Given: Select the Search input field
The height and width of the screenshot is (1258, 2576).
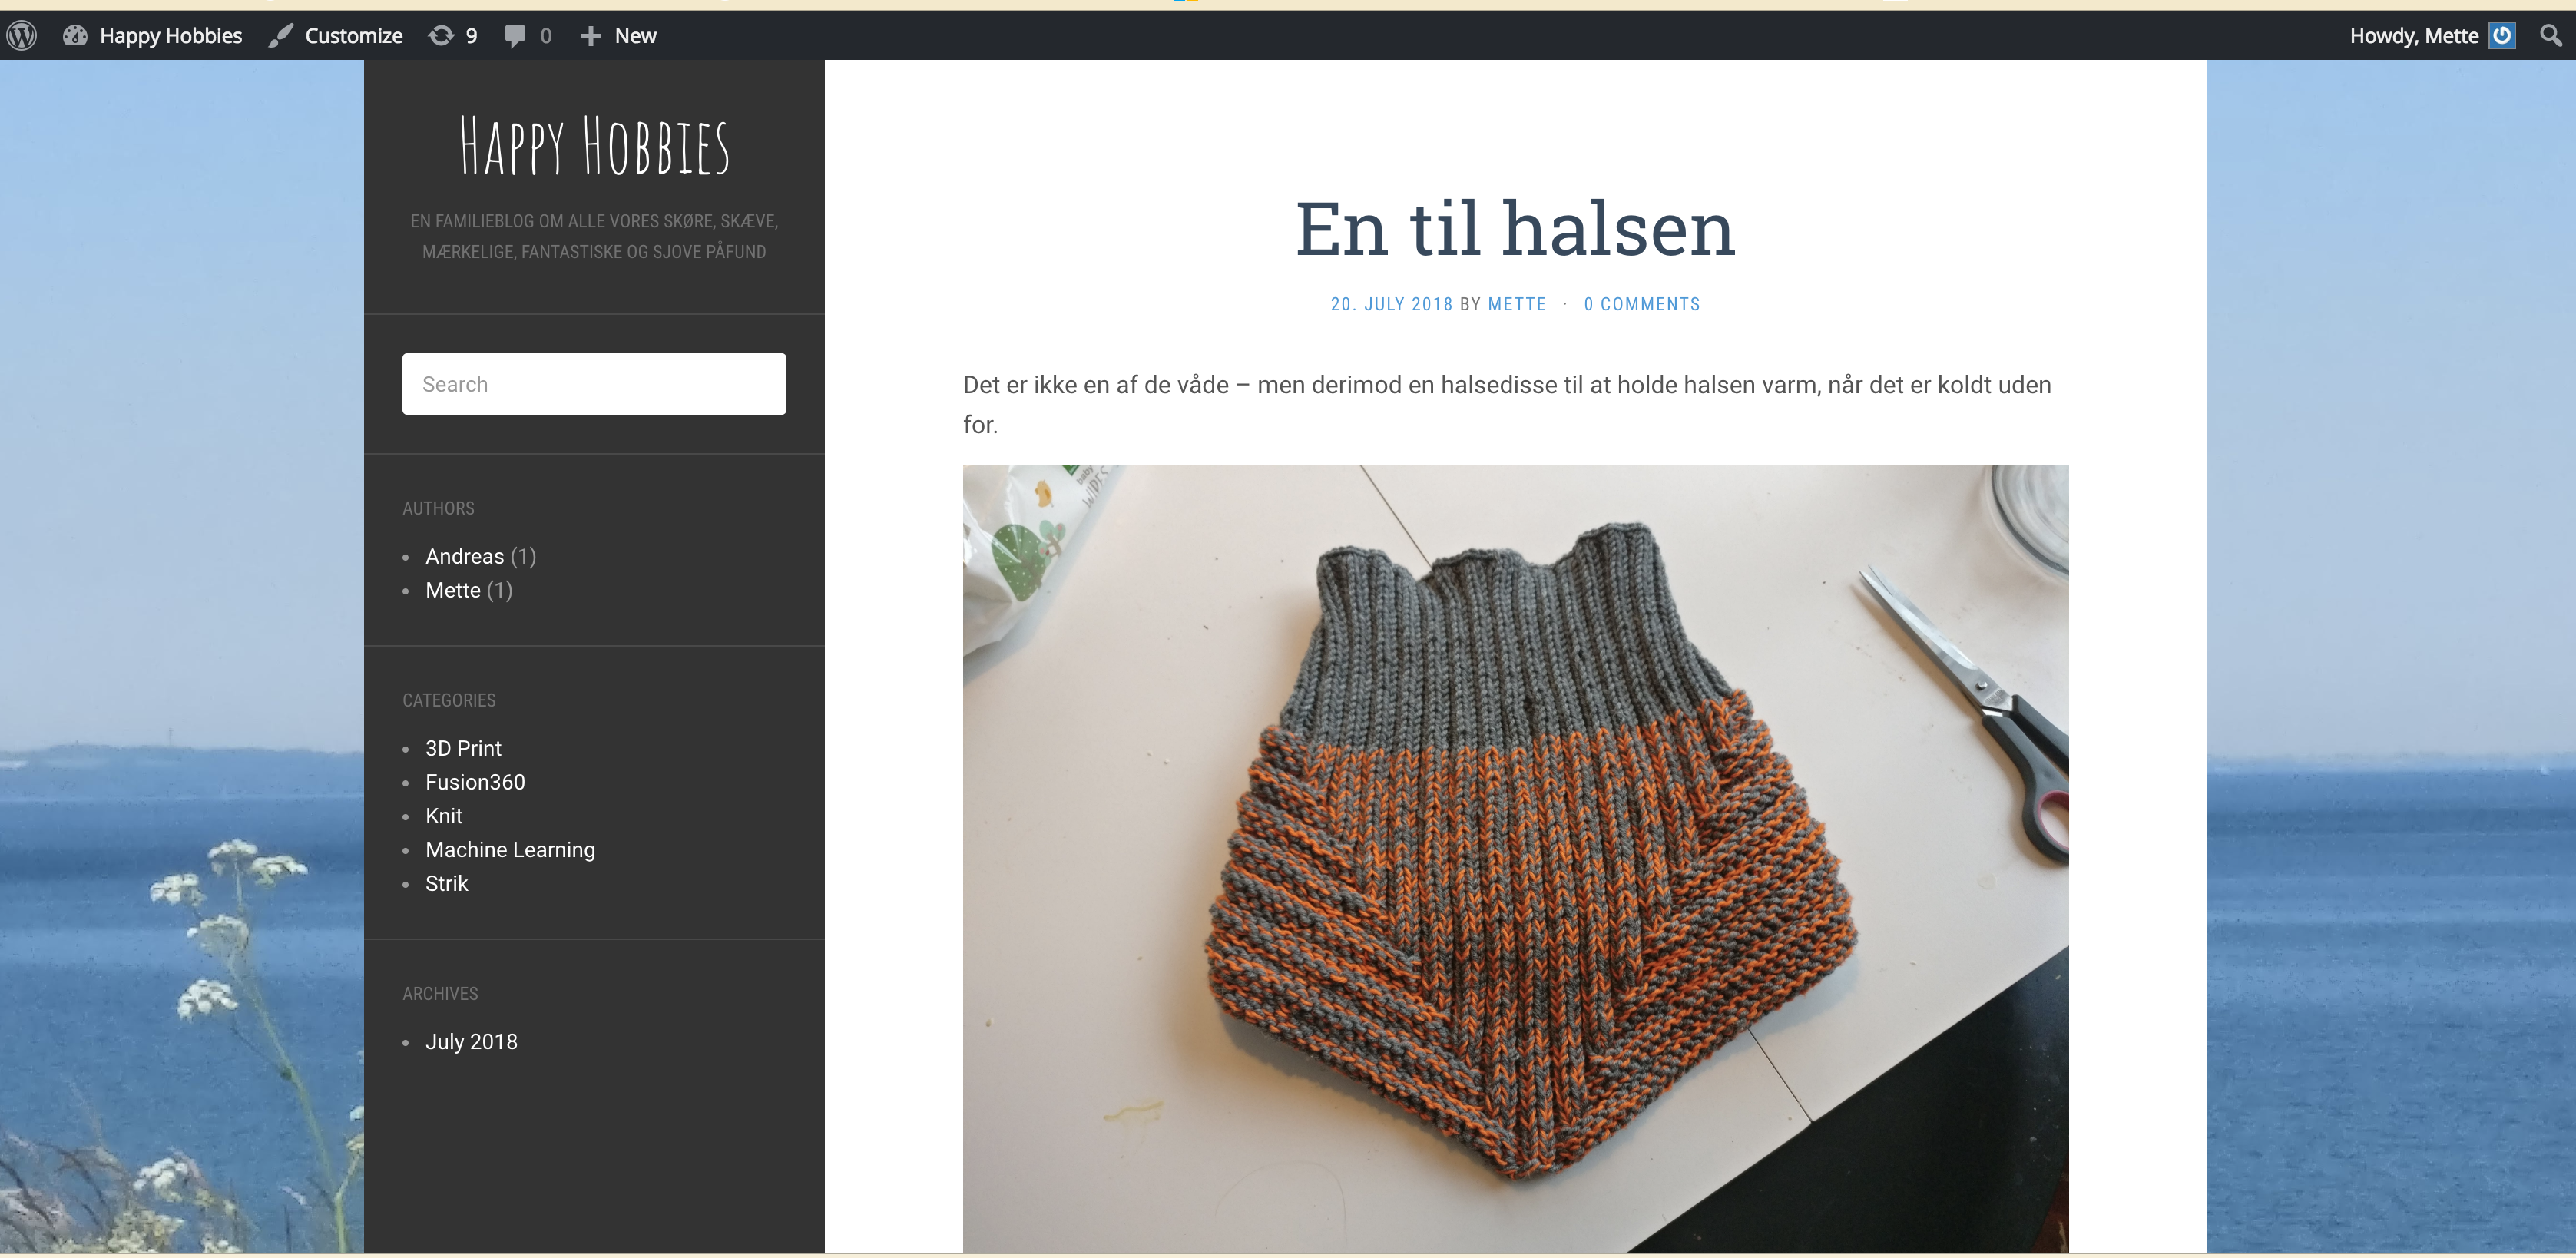Looking at the screenshot, I should 594,384.
